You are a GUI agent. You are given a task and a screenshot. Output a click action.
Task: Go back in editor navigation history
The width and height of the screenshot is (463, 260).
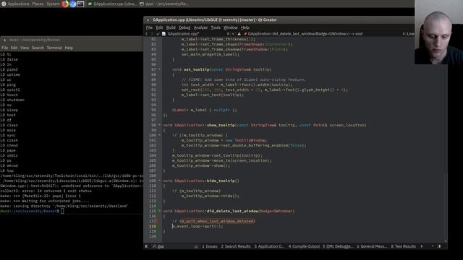pyautogui.click(x=147, y=34)
